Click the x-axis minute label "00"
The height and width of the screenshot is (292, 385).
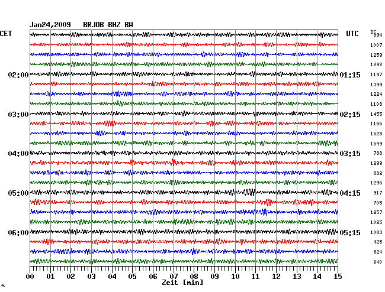[30, 277]
